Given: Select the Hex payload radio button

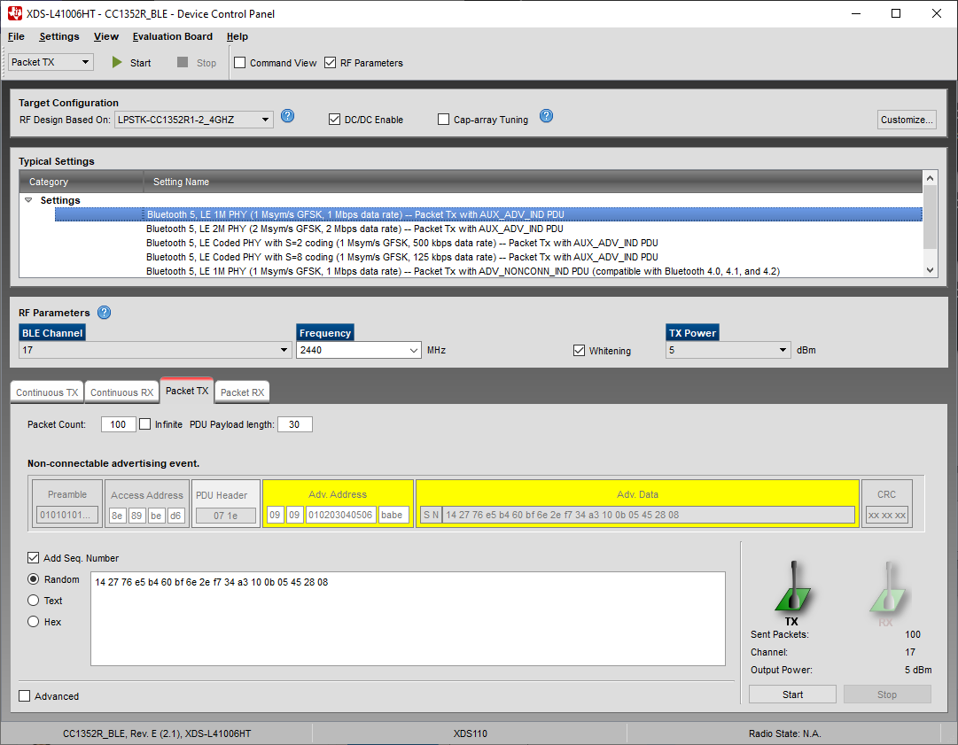Looking at the screenshot, I should 34,622.
